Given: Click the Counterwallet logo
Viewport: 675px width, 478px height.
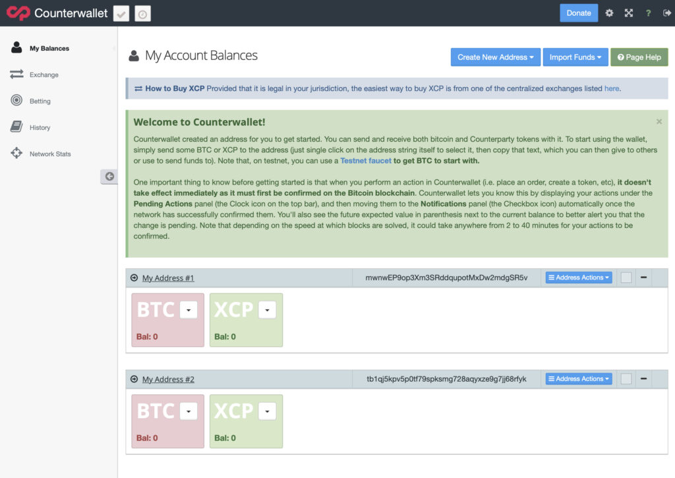Looking at the screenshot, I should click(x=57, y=13).
